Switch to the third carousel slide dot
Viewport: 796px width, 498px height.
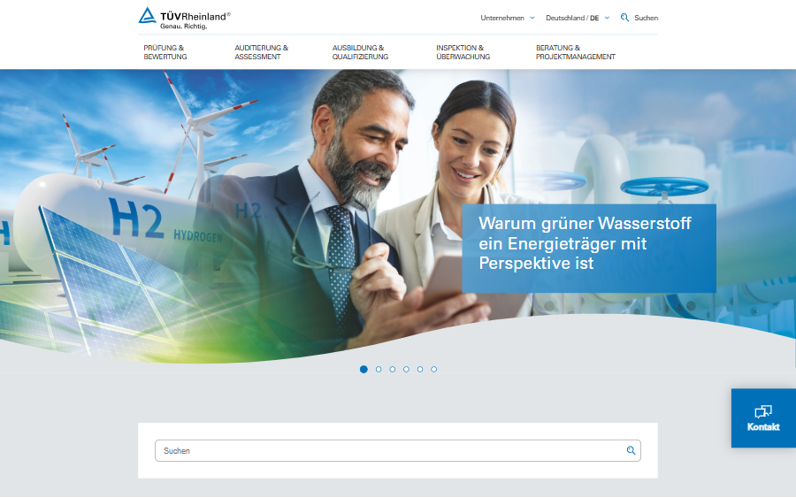(x=392, y=369)
